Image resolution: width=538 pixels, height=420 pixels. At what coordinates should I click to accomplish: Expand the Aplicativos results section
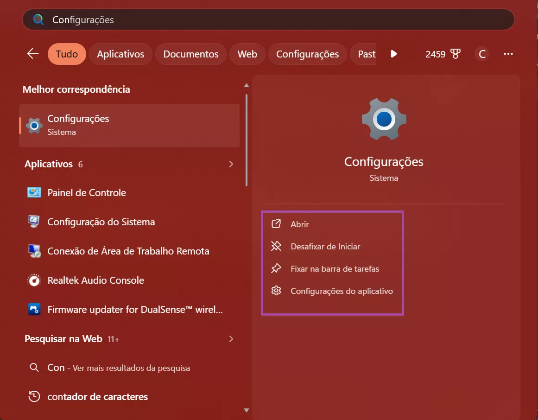pyautogui.click(x=231, y=164)
